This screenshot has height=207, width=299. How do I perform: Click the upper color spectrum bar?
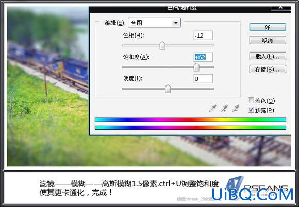(190, 120)
